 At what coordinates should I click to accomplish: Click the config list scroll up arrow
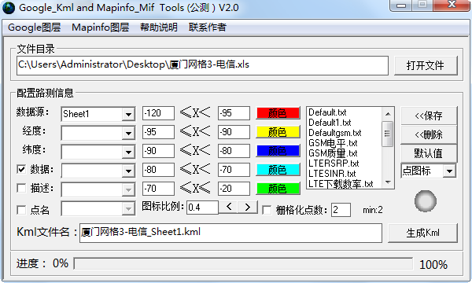pyautogui.click(x=388, y=114)
